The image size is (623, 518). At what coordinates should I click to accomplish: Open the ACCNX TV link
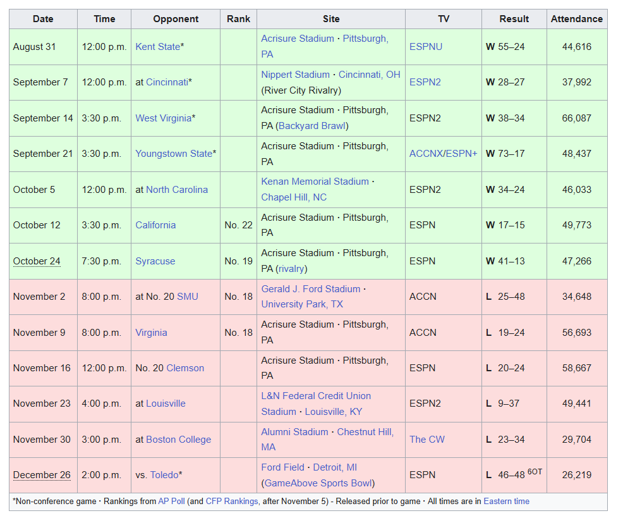426,154
